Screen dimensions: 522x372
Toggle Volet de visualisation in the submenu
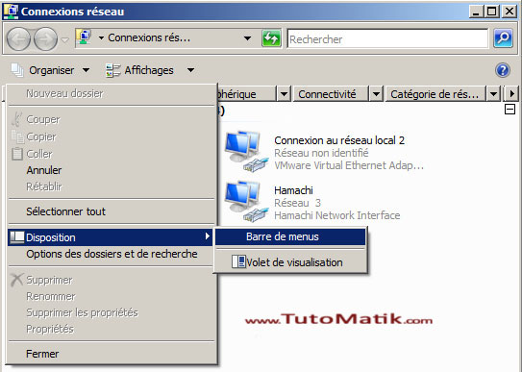point(290,262)
